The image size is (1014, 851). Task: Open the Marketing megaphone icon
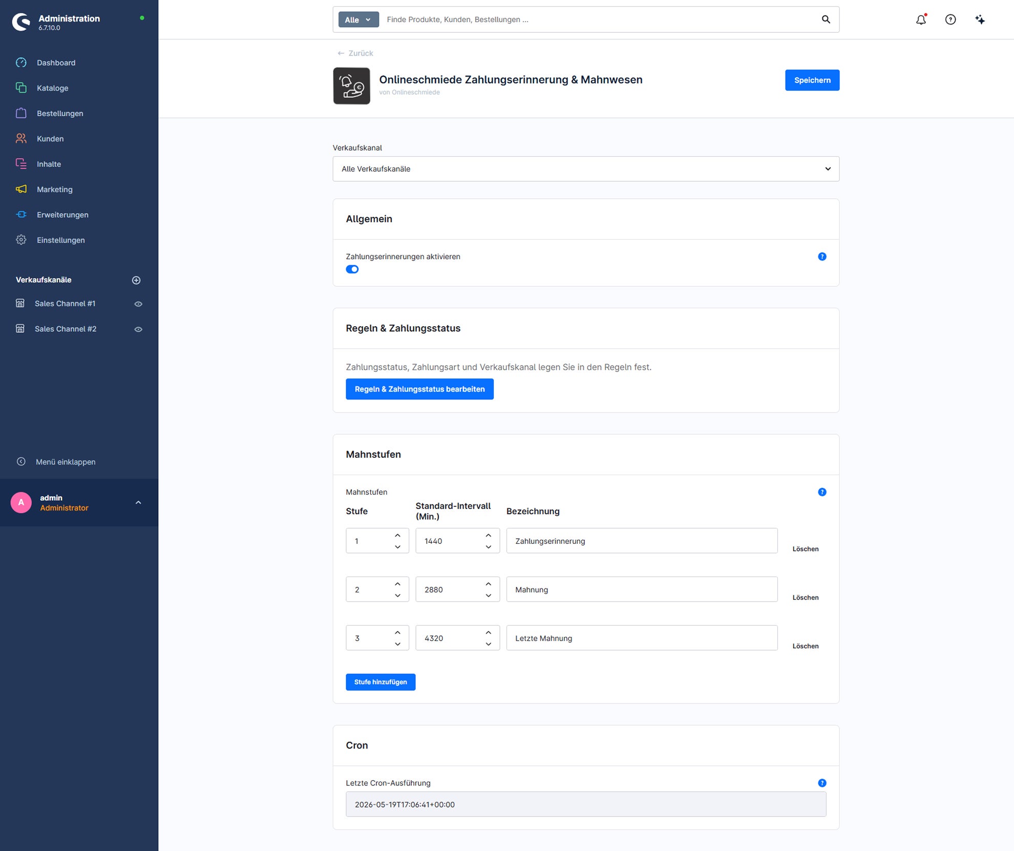pyautogui.click(x=21, y=189)
